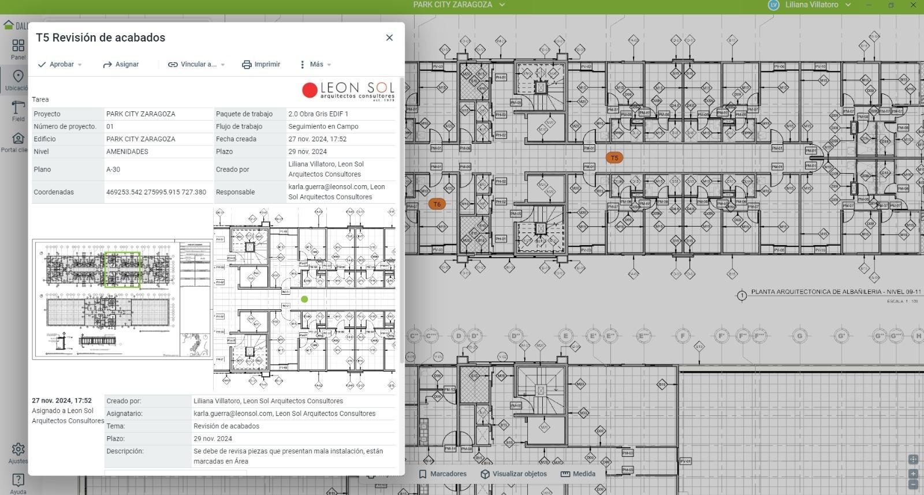924x495 pixels.
Task: Click the Tema value Revisión de acabados
Action: (226, 426)
